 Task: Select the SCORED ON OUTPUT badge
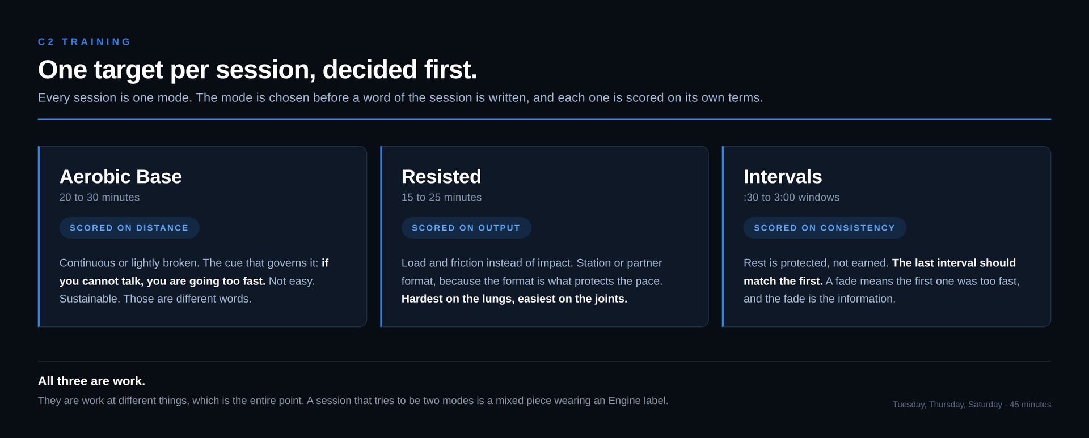(466, 228)
